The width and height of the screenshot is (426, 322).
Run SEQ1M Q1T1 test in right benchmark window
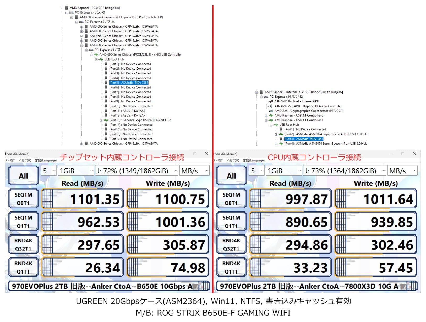(x=231, y=222)
